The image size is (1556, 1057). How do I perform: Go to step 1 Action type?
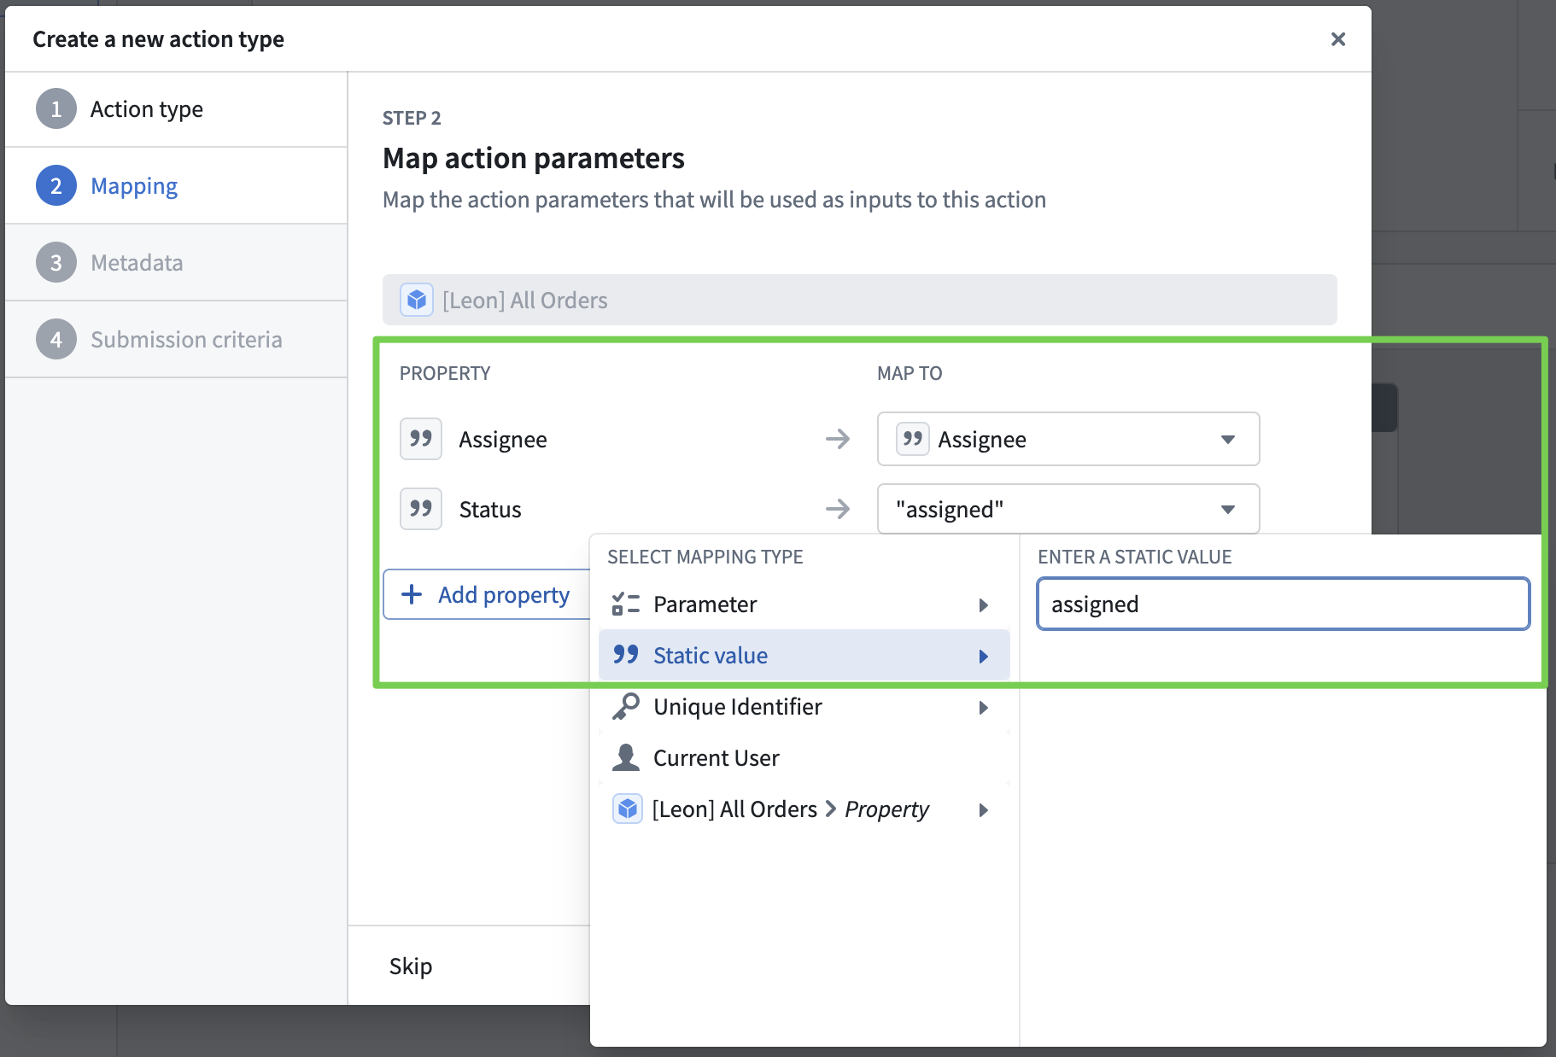pos(146,109)
